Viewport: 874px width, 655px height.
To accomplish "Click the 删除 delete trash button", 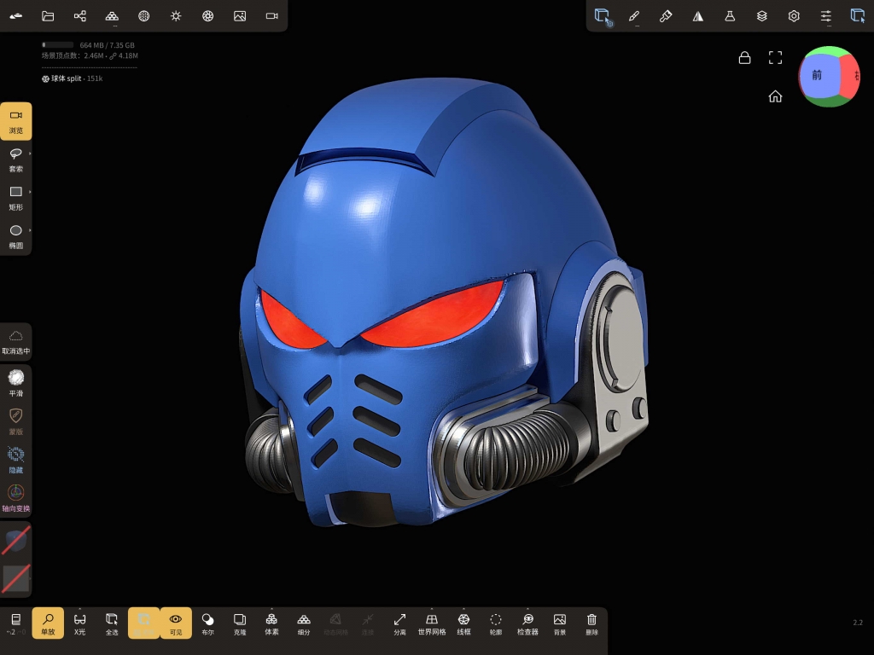I will pyautogui.click(x=592, y=623).
